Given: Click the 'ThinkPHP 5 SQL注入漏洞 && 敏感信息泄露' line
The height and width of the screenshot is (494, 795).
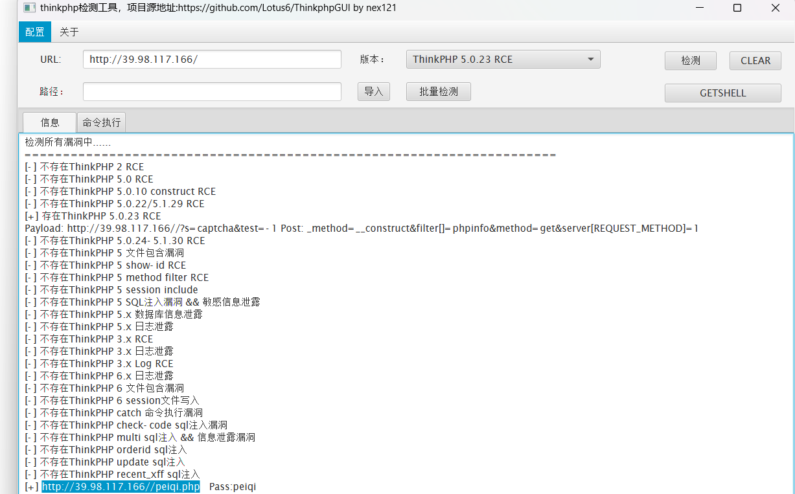Looking at the screenshot, I should [143, 302].
